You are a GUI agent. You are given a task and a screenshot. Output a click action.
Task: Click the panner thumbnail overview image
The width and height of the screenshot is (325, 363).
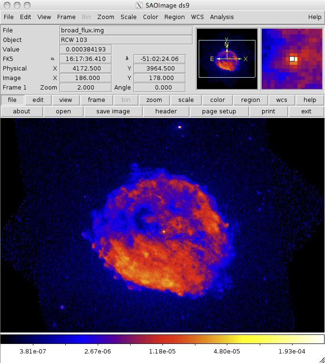(x=227, y=59)
